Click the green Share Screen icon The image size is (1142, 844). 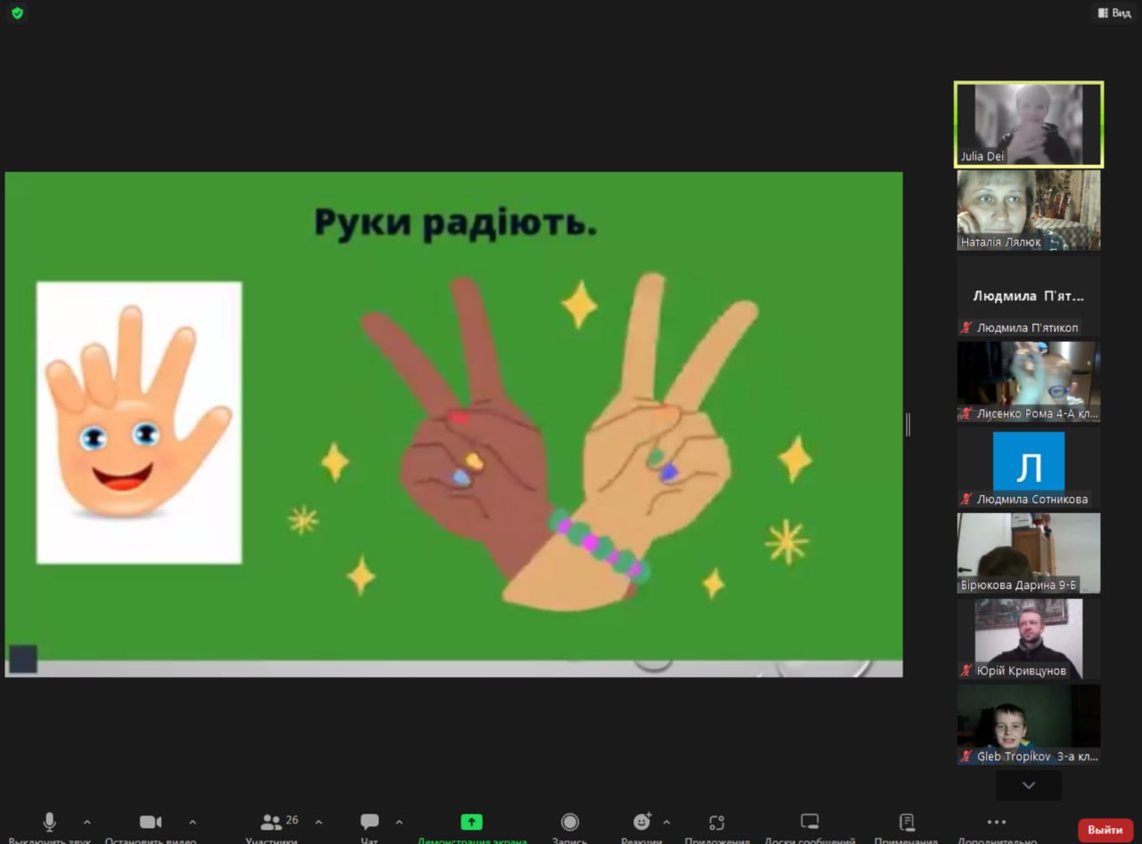(x=471, y=822)
